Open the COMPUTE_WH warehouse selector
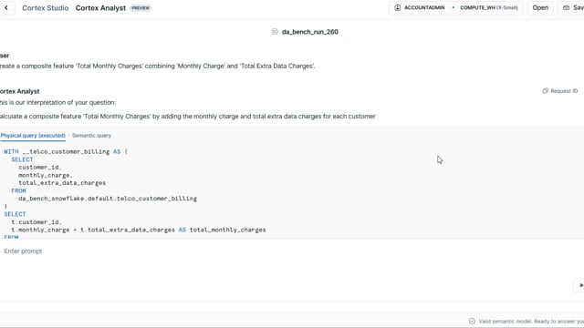This screenshot has height=328, width=584. 489,8
